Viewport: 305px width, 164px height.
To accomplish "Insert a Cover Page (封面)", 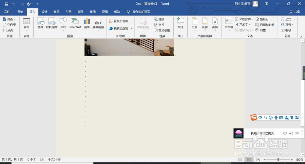I will click(9, 19).
